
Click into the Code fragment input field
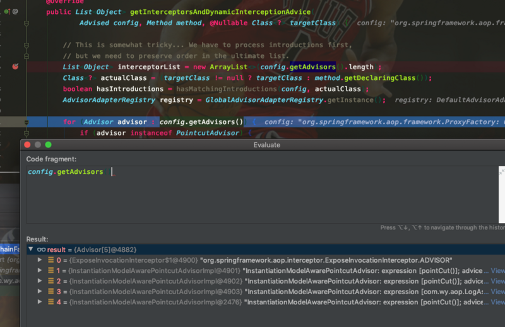262,194
